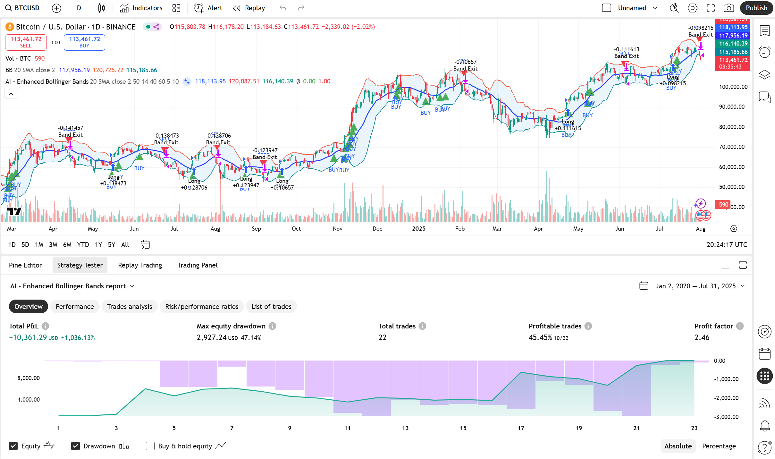Open the alerts clock icon in sidebar
Image resolution: width=775 pixels, height=459 pixels.
coord(765,52)
